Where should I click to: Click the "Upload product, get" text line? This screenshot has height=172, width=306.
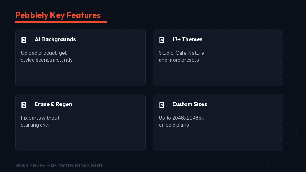tap(44, 53)
